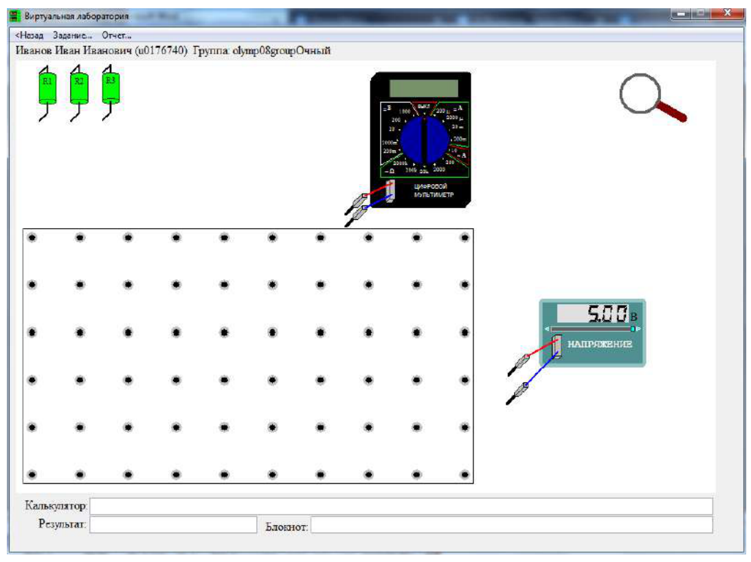Focus the Блокнот input field
Viewport: 751px width, 562px height.
tap(511, 525)
